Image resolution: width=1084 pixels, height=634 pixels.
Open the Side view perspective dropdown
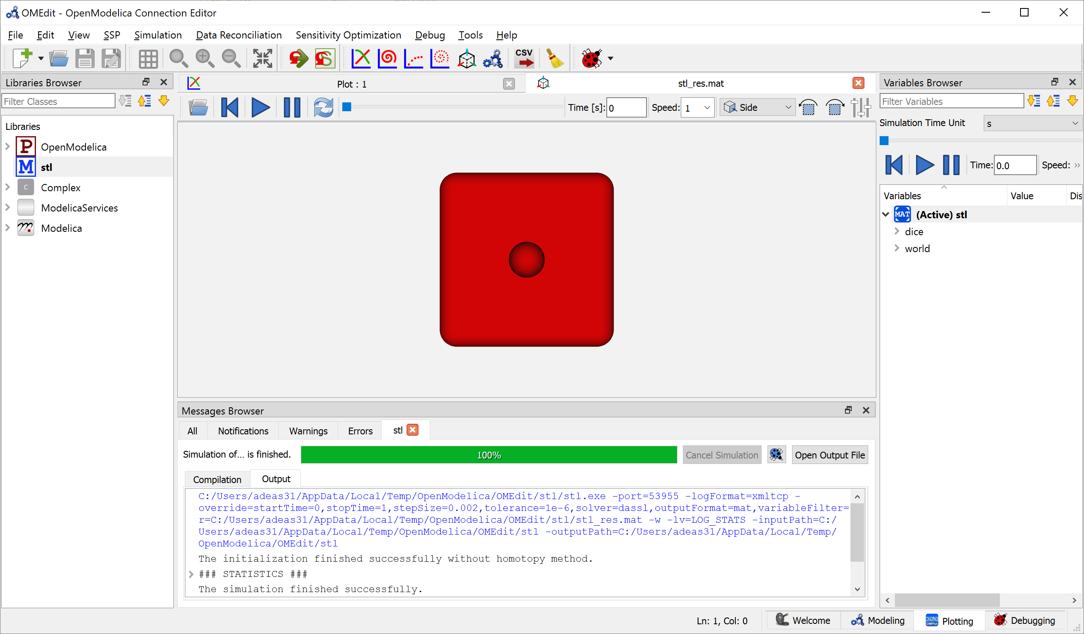point(757,107)
